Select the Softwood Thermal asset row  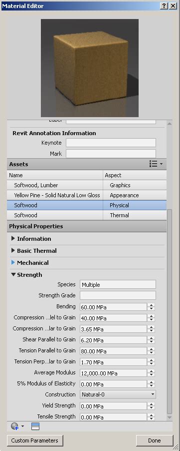point(87,215)
